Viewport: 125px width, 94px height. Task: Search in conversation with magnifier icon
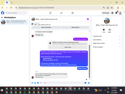tap(109, 30)
